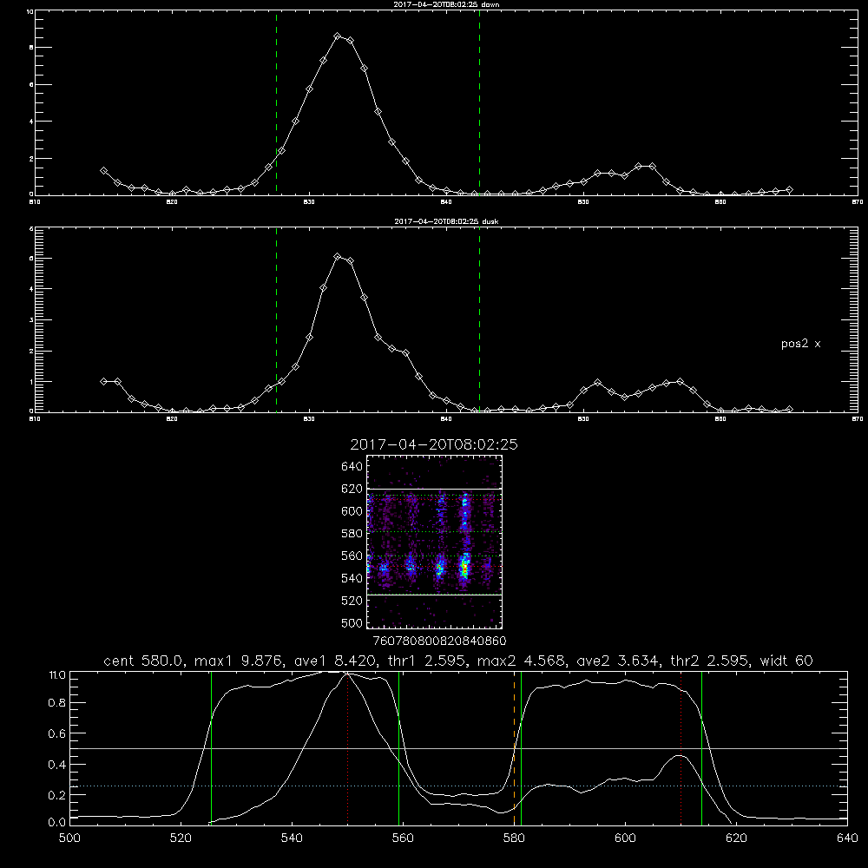Screen dimensions: 868x868
Task: Click the large timestamp above the spectral image
Action: pyautogui.click(x=434, y=444)
